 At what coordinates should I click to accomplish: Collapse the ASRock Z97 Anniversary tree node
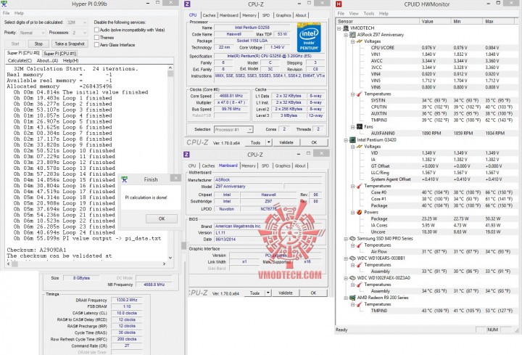coord(346,35)
